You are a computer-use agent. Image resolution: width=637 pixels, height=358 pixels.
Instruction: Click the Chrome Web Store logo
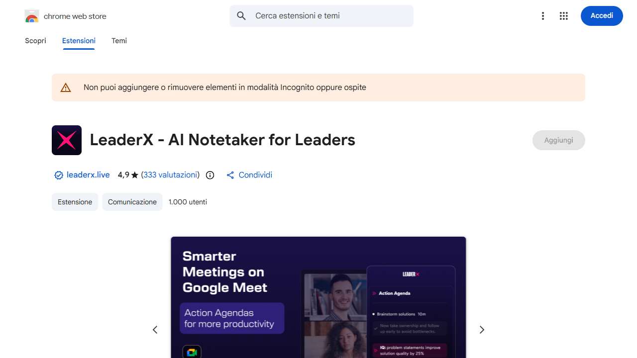tap(32, 16)
